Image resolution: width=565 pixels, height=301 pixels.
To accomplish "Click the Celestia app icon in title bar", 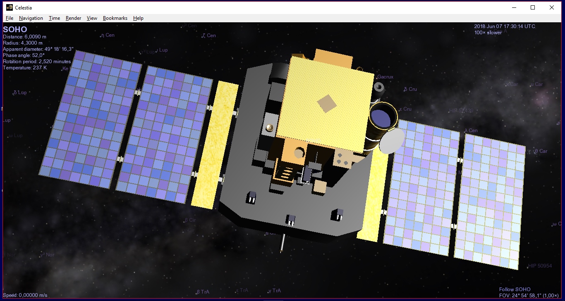I will [10, 7].
